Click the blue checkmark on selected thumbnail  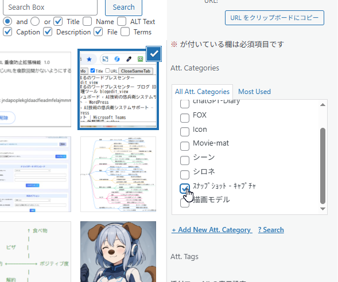[154, 54]
